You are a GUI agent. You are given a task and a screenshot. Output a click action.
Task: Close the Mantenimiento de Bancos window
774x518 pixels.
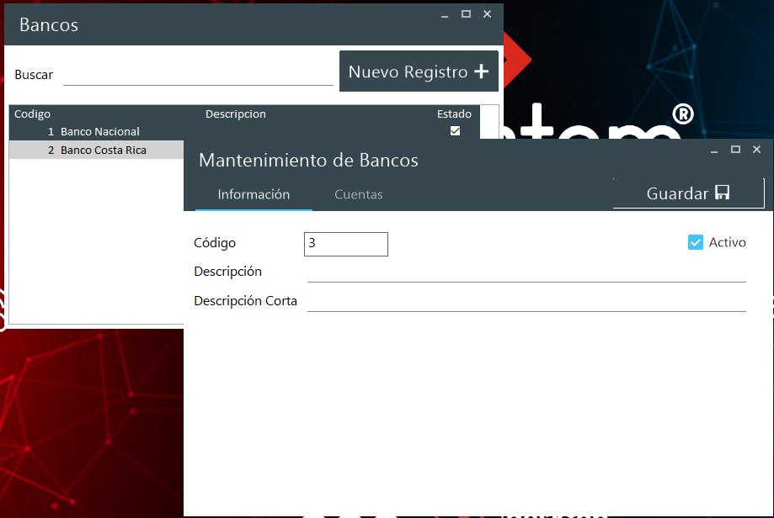pyautogui.click(x=756, y=150)
